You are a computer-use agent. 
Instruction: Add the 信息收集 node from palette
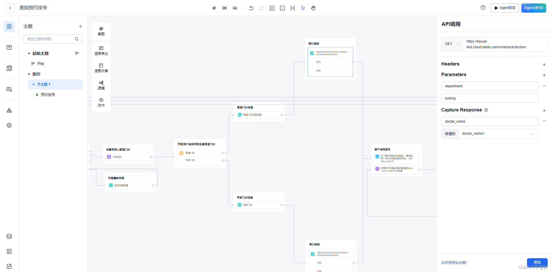click(101, 68)
